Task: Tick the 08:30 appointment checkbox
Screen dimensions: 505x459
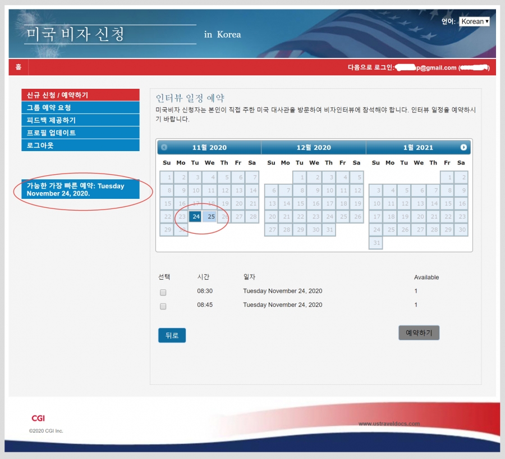Action: coord(163,292)
